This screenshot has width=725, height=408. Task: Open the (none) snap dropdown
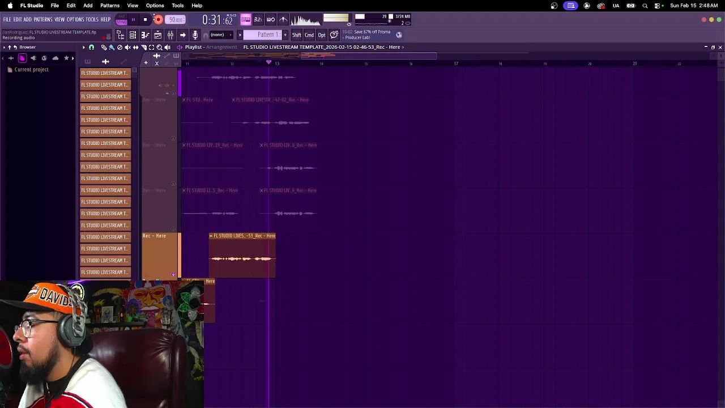pyautogui.click(x=221, y=35)
